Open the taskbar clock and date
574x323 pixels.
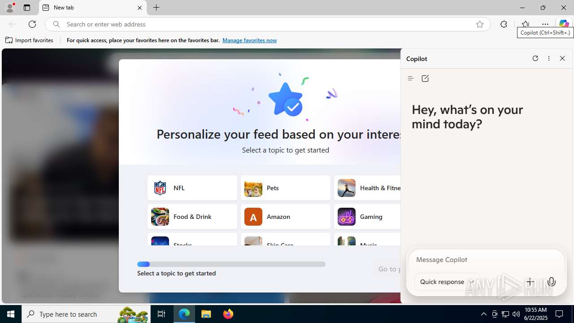(535, 314)
